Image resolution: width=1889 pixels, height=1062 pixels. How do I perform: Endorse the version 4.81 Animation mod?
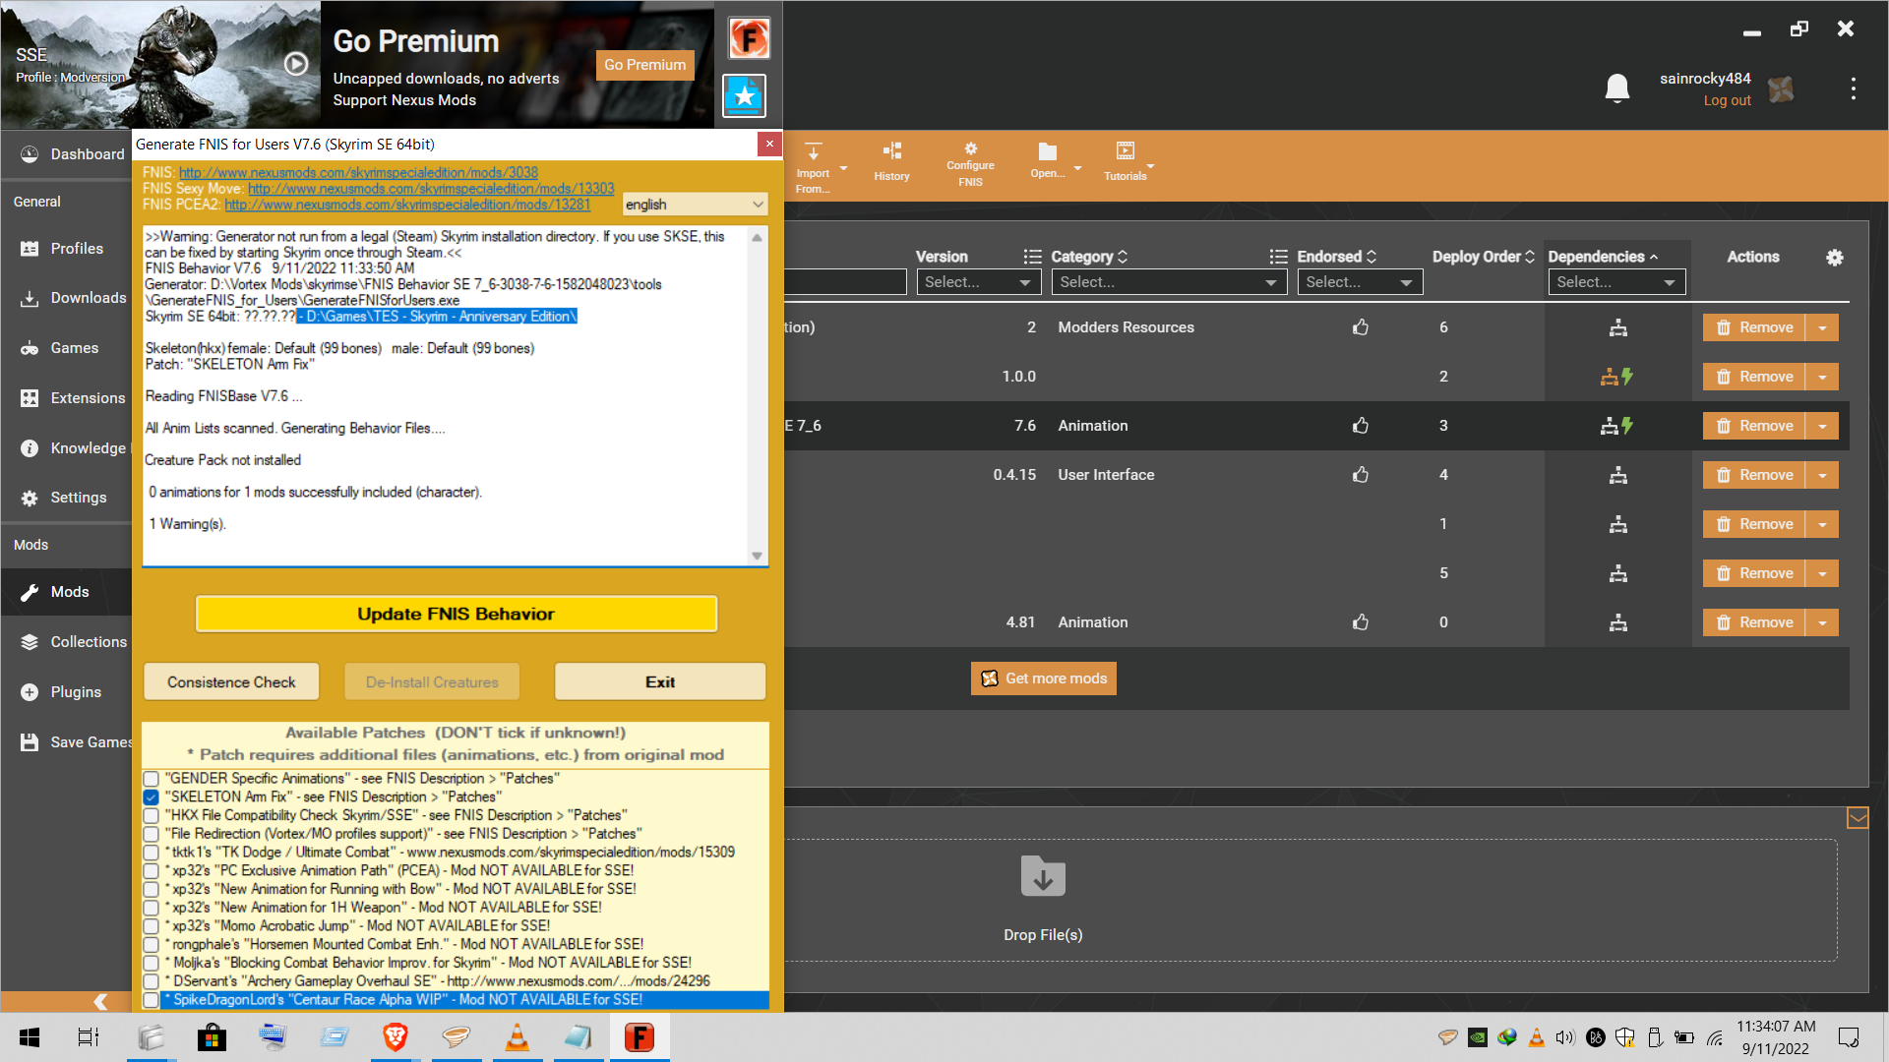click(x=1361, y=622)
